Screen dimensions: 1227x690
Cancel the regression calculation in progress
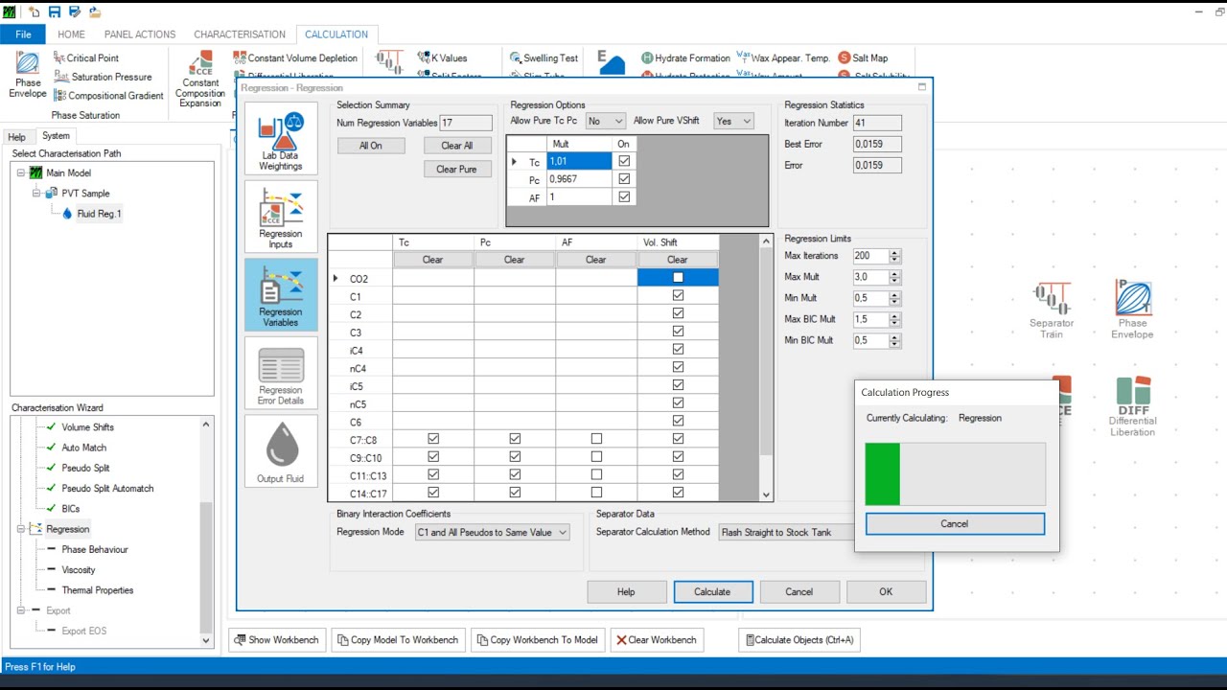(955, 524)
